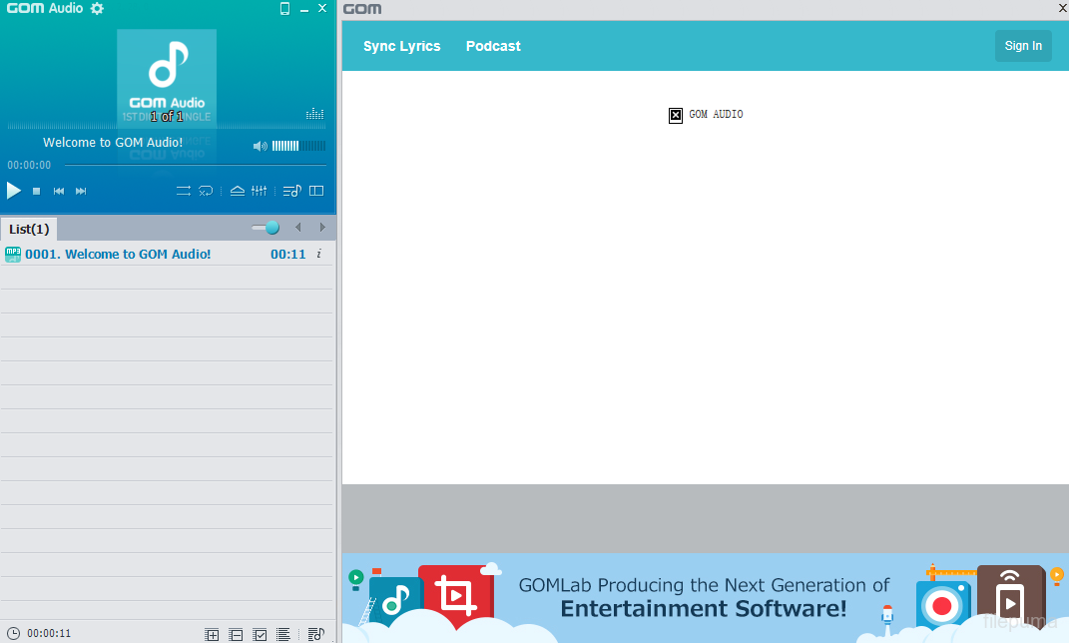The width and height of the screenshot is (1069, 643).
Task: Start playback with the Play button
Action: click(14, 191)
